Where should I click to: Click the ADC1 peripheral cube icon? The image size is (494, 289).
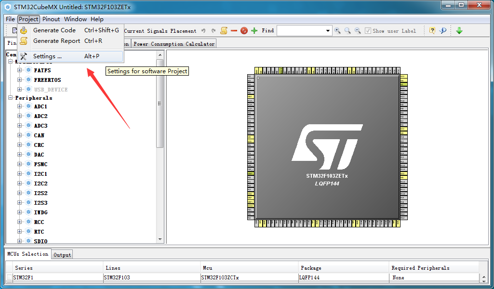pos(28,106)
